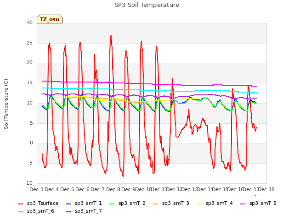
Task: Toggle sp3_Tsurface legend entry
Action: 38,203
